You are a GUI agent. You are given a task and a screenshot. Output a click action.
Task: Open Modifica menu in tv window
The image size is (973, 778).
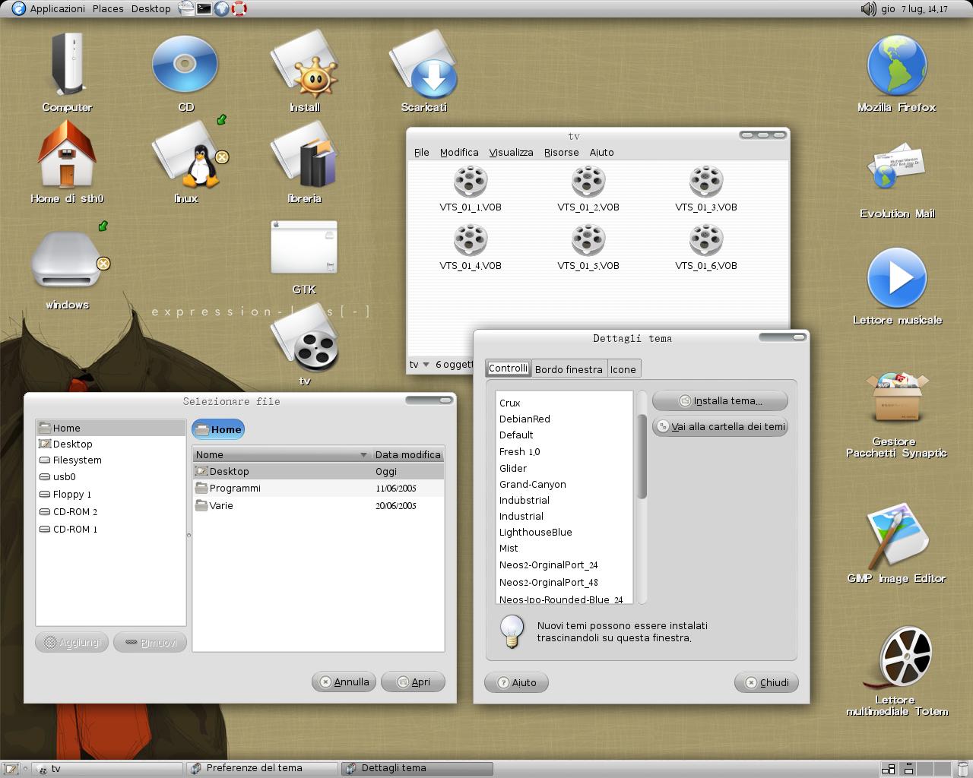459,152
